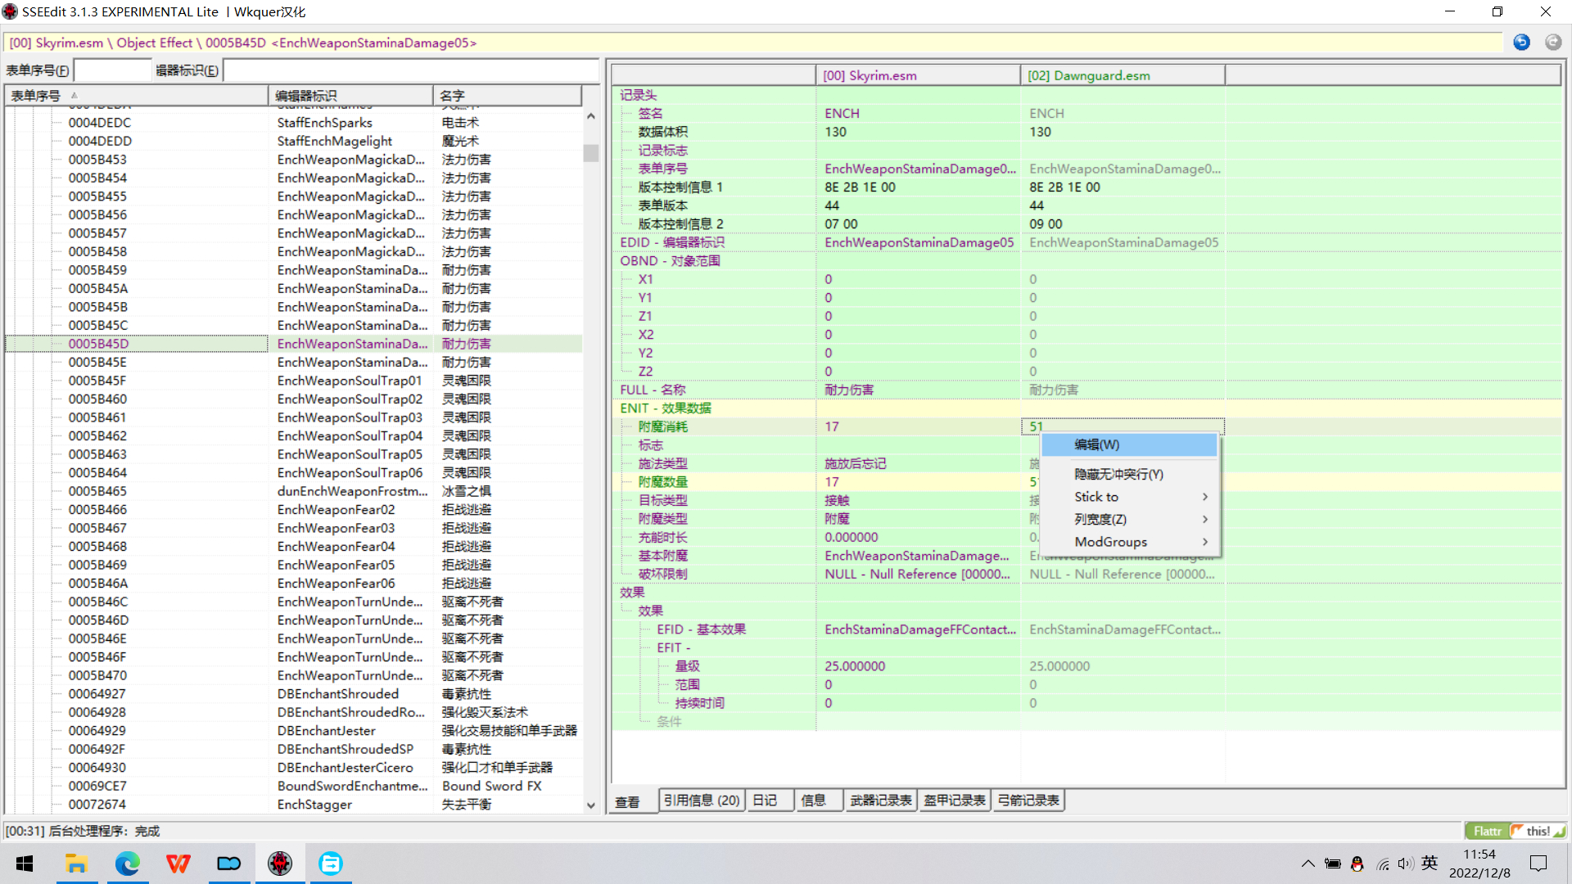The width and height of the screenshot is (1572, 884).
Task: Select record 0005B465 dunEnchWeaponFrostmere
Action: (294, 491)
